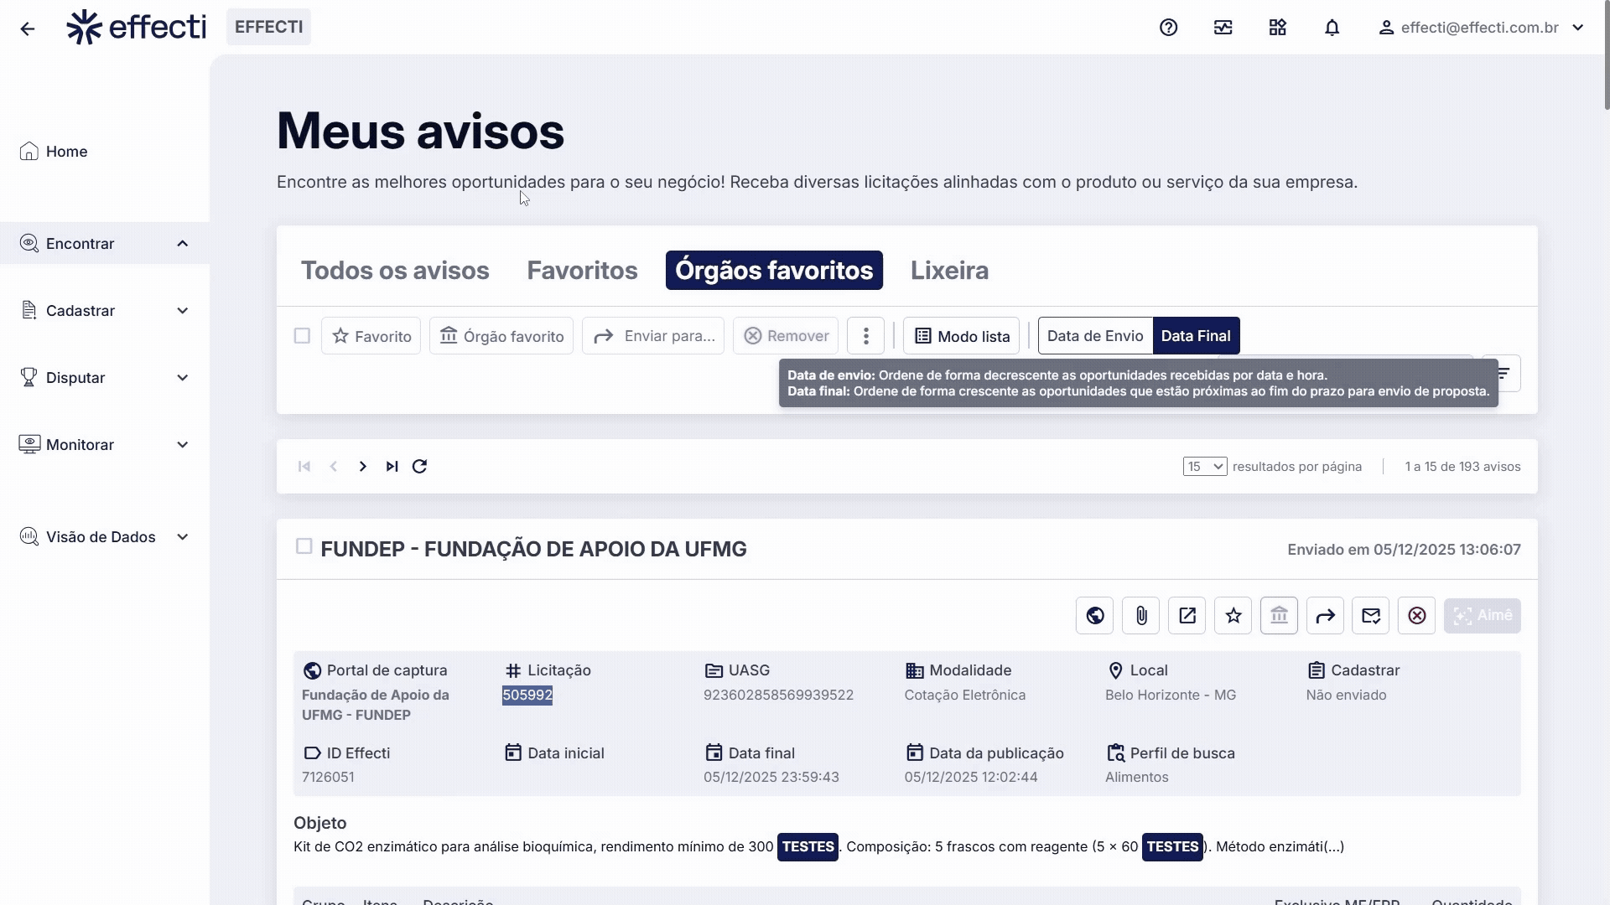Open the results-per-page dropdown
Viewport: 1610px width, 905px height.
click(x=1204, y=467)
